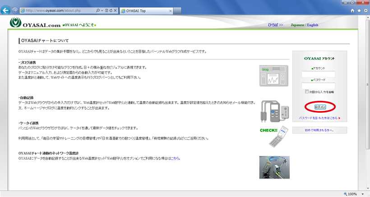The height and width of the screenshot is (197, 370).
Task: Click the ログイン button
Action: (320, 107)
